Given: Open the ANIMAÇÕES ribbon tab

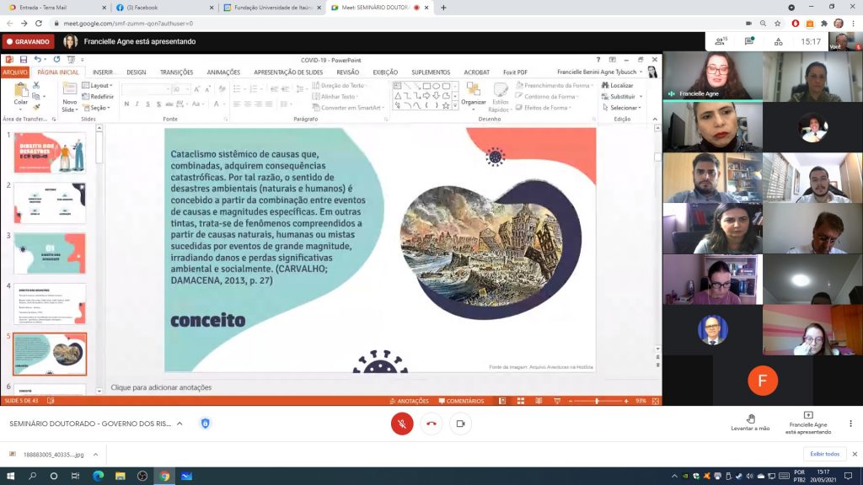Looking at the screenshot, I should (x=223, y=72).
